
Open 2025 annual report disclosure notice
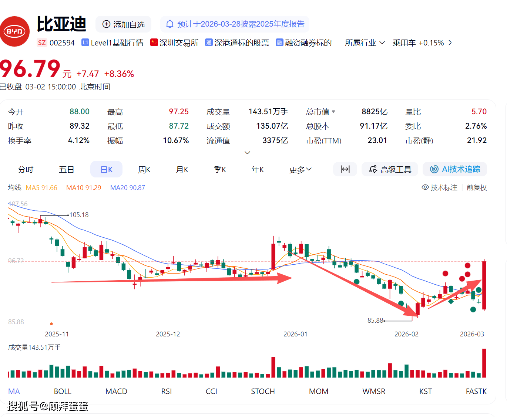coord(241,24)
